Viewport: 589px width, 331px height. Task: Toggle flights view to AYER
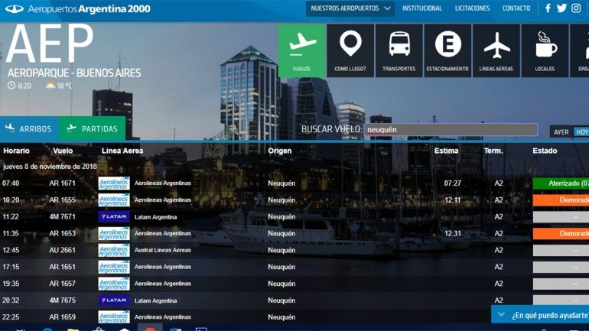click(561, 132)
